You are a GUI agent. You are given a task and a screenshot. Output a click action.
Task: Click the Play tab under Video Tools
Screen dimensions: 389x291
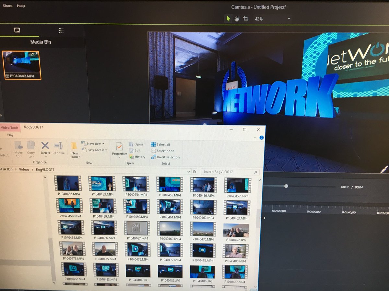click(10, 135)
